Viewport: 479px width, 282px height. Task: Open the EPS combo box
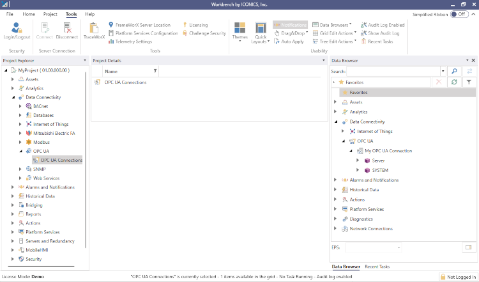(x=374, y=247)
